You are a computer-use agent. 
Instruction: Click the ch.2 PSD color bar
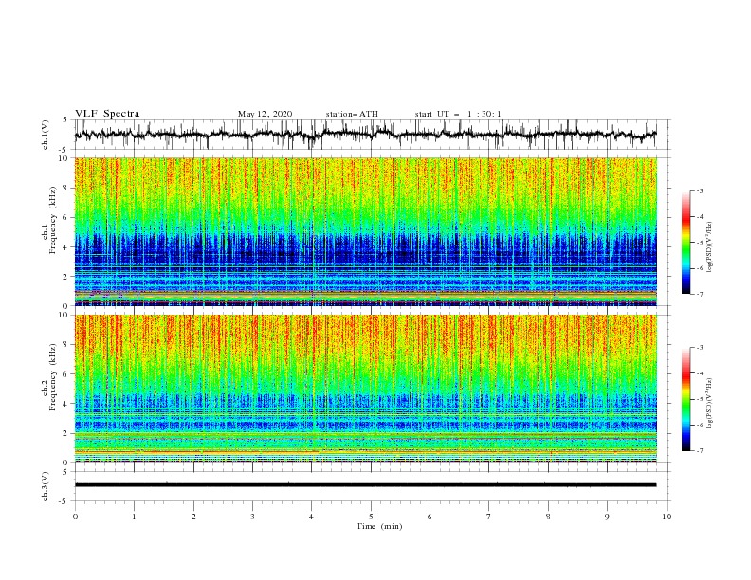pos(686,399)
